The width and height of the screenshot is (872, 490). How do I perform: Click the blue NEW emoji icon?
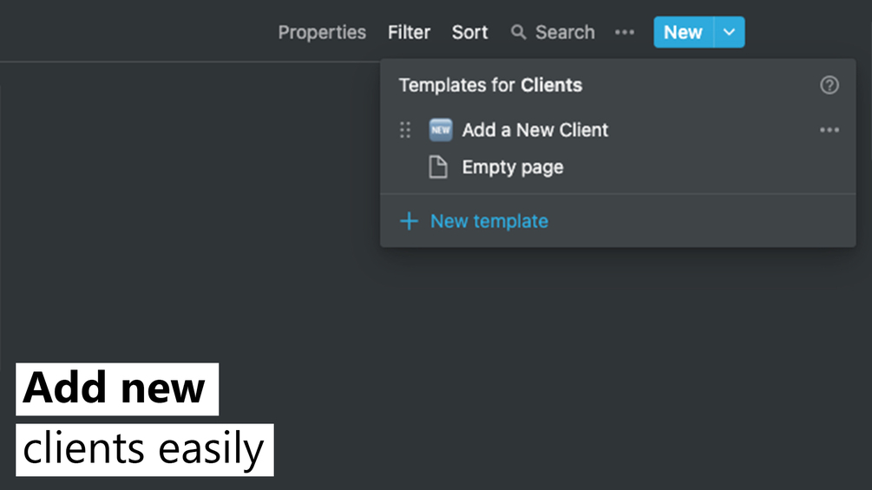[441, 130]
